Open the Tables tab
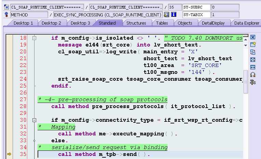The image size is (261, 159). [162, 23]
